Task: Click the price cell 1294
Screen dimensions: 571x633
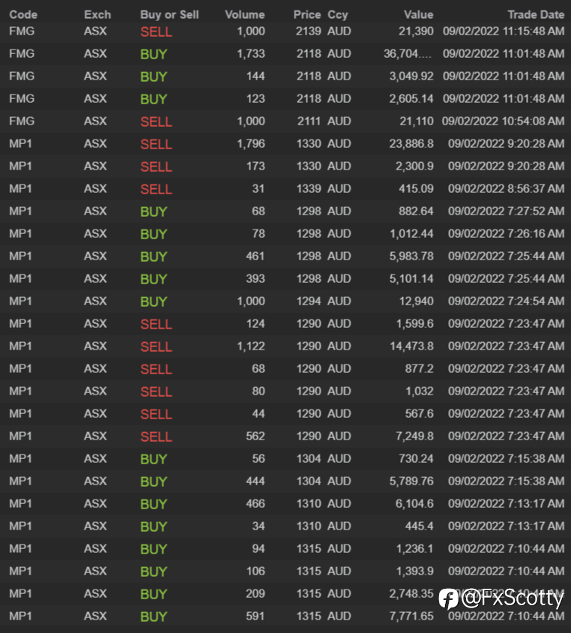Action: (309, 301)
